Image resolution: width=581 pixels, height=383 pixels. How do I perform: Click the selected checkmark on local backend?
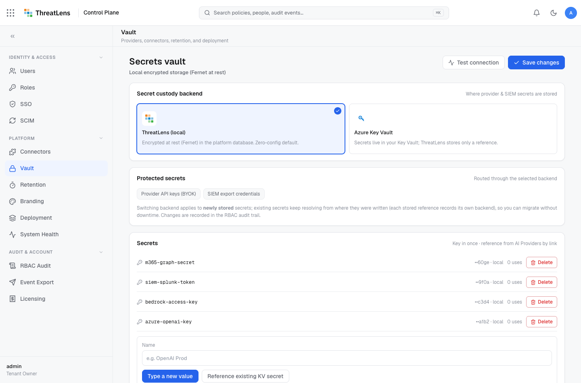point(338,111)
